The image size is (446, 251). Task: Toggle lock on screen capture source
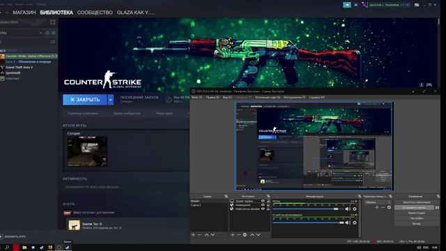coord(268,201)
